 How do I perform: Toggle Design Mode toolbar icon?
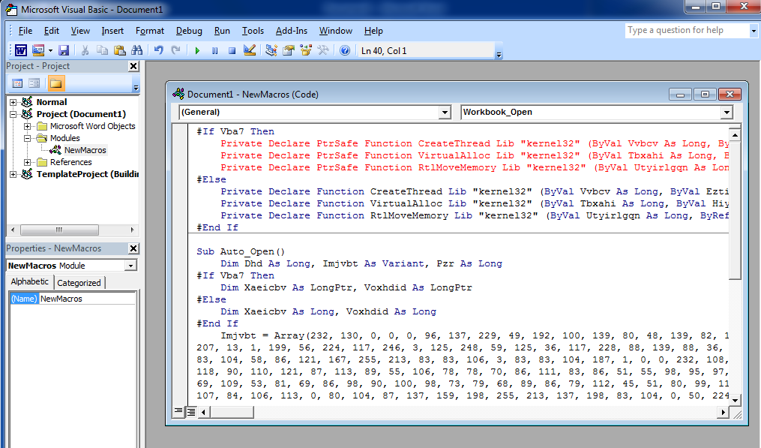pyautogui.click(x=250, y=50)
